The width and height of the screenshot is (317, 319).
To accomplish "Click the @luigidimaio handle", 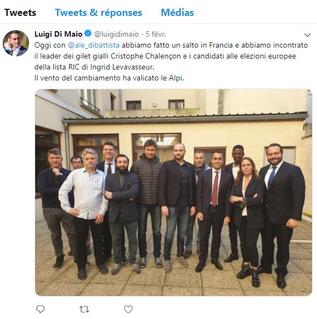I will tap(116, 34).
